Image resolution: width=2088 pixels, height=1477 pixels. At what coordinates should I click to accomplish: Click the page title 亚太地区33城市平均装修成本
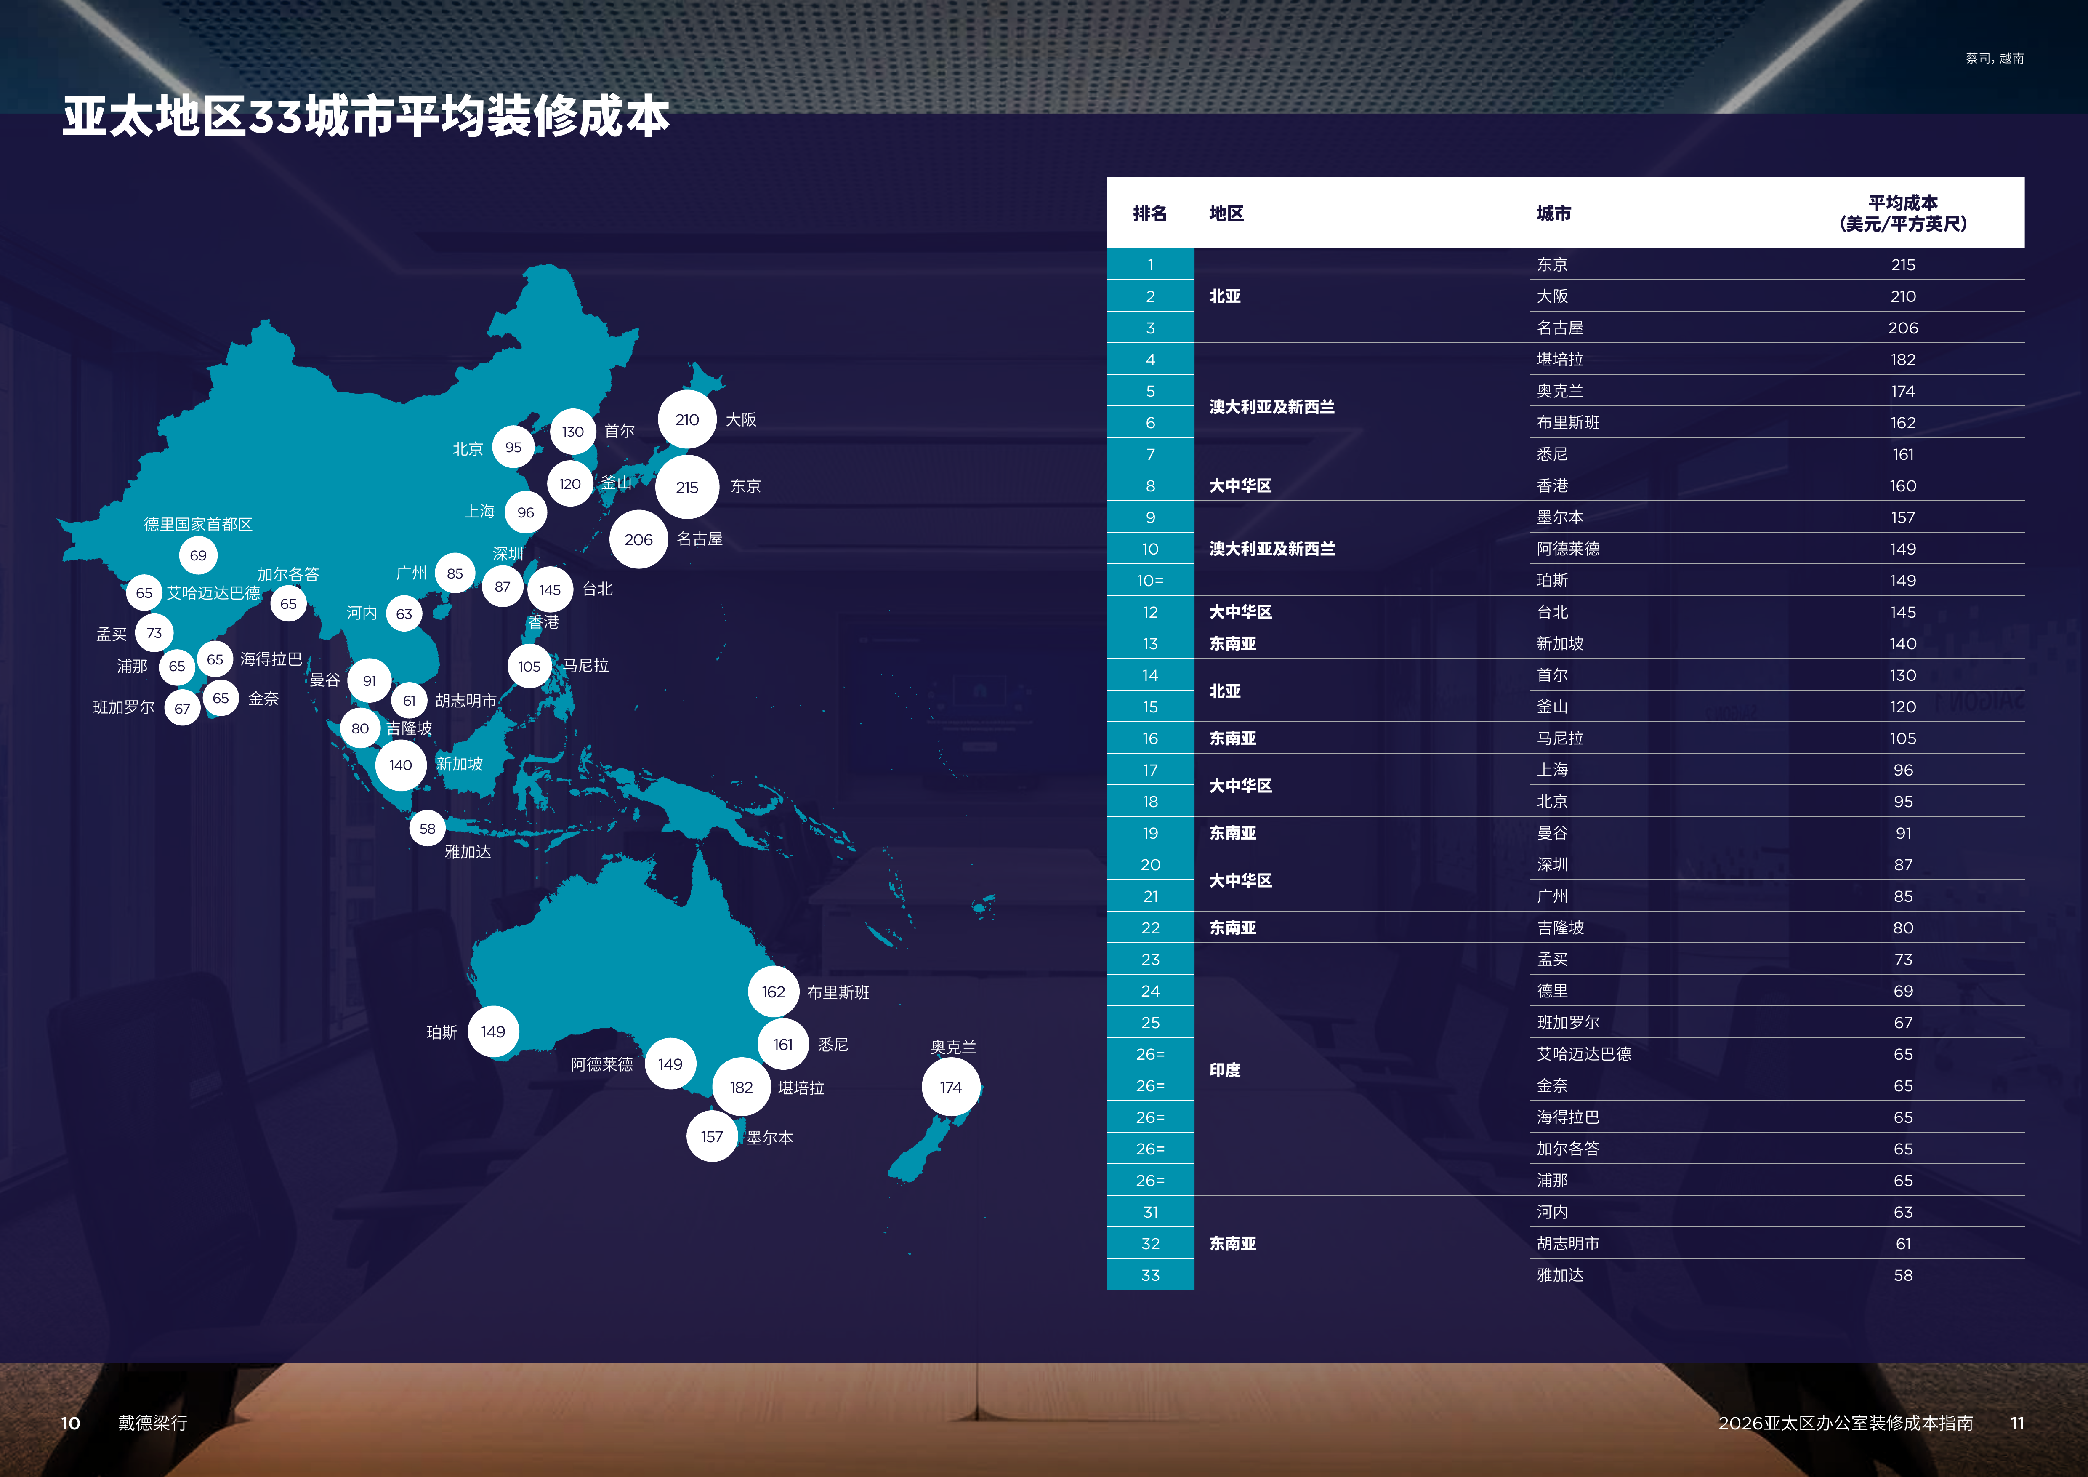tap(366, 116)
